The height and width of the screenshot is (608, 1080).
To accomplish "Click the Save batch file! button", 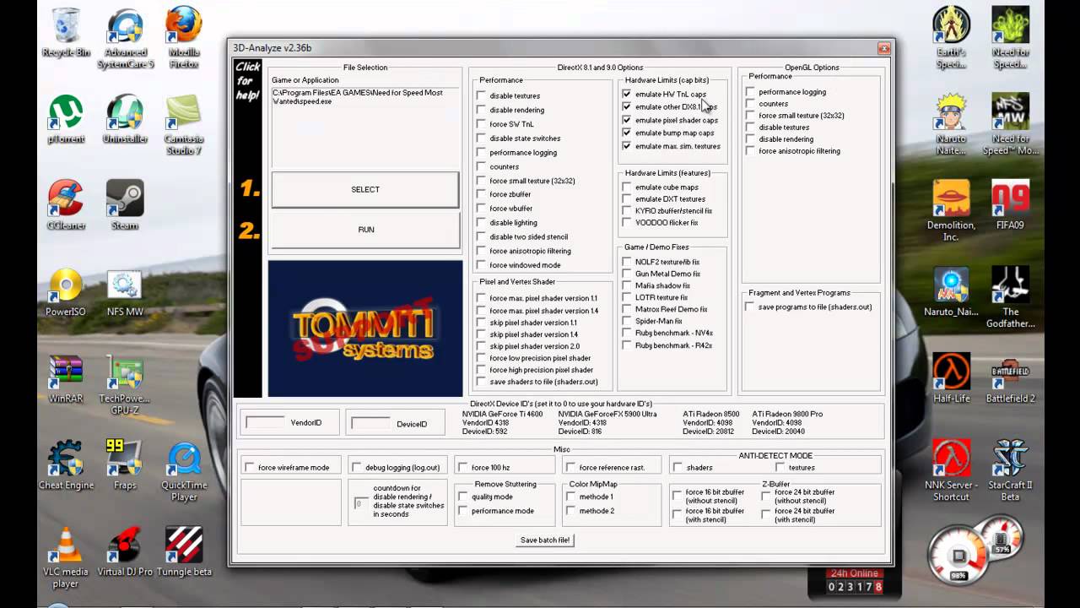I will coord(545,540).
